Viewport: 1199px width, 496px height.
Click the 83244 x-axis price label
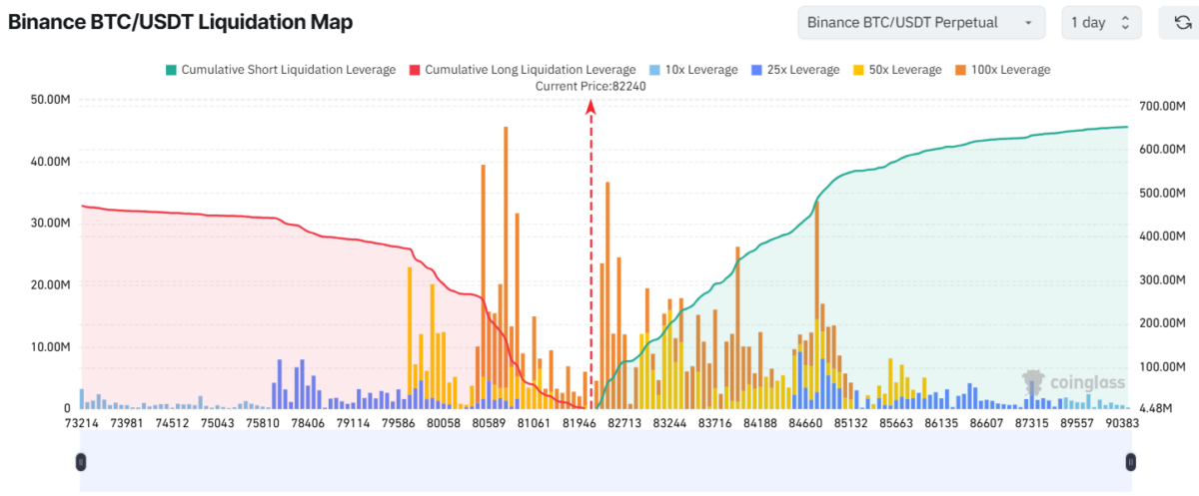[668, 423]
